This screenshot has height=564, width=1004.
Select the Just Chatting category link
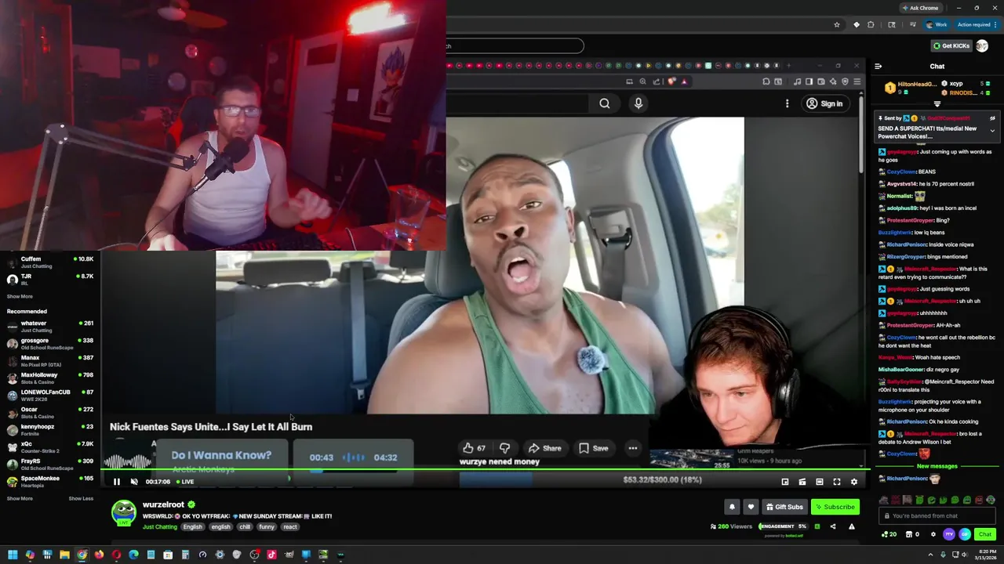(x=160, y=526)
